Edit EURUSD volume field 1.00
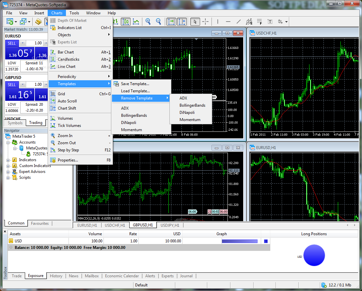This screenshot has width=362, height=291. [x=35, y=43]
